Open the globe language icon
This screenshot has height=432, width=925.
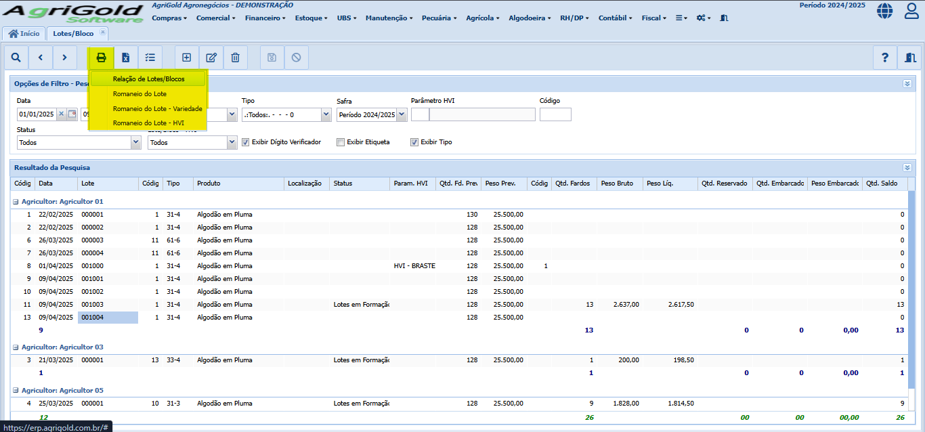pyautogui.click(x=884, y=11)
